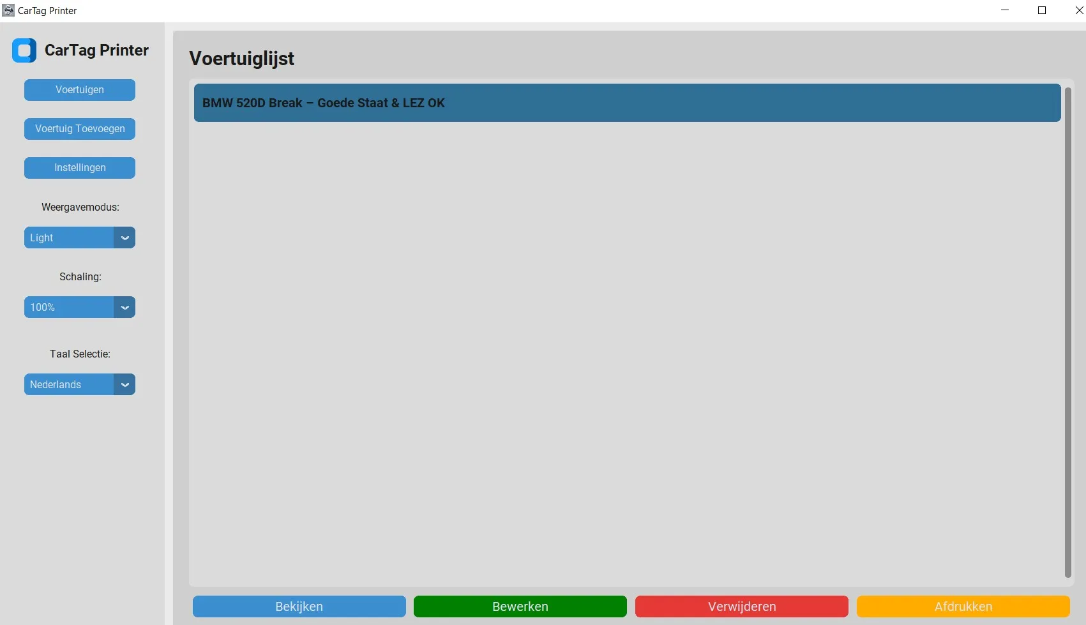Viewport: 1086px width, 625px height.
Task: Open Instellingen from the sidebar
Action: [x=80, y=168]
